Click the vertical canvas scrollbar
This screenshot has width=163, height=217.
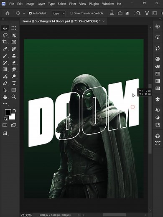click(150, 119)
